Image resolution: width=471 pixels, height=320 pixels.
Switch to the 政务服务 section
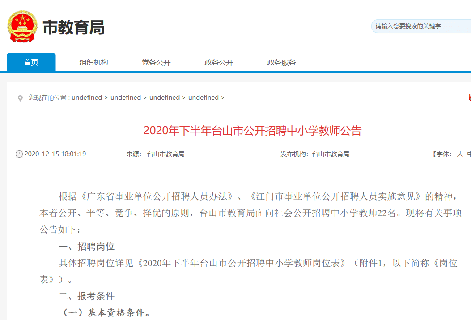click(x=281, y=62)
